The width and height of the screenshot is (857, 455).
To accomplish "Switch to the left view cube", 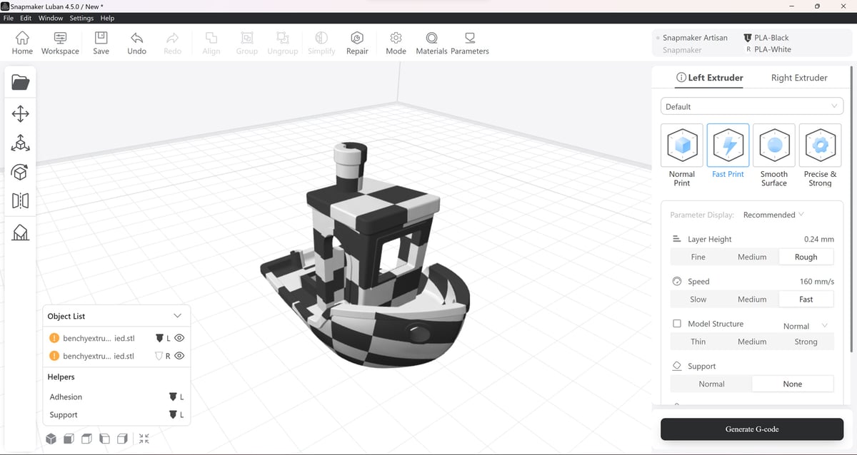I will tap(104, 439).
